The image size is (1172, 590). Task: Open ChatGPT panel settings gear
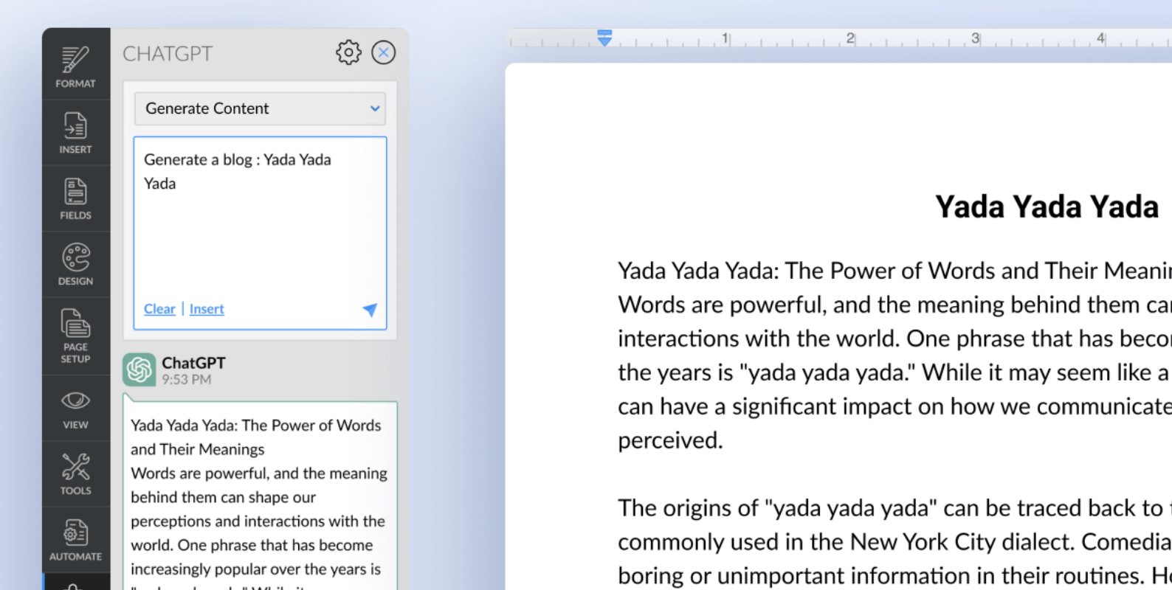pos(348,52)
